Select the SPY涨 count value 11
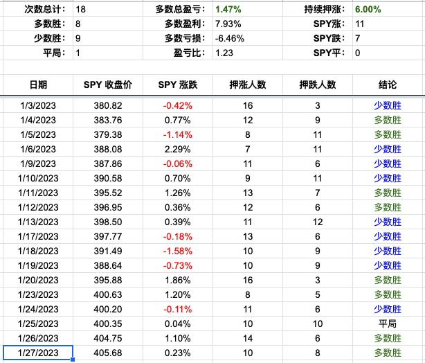 point(388,24)
